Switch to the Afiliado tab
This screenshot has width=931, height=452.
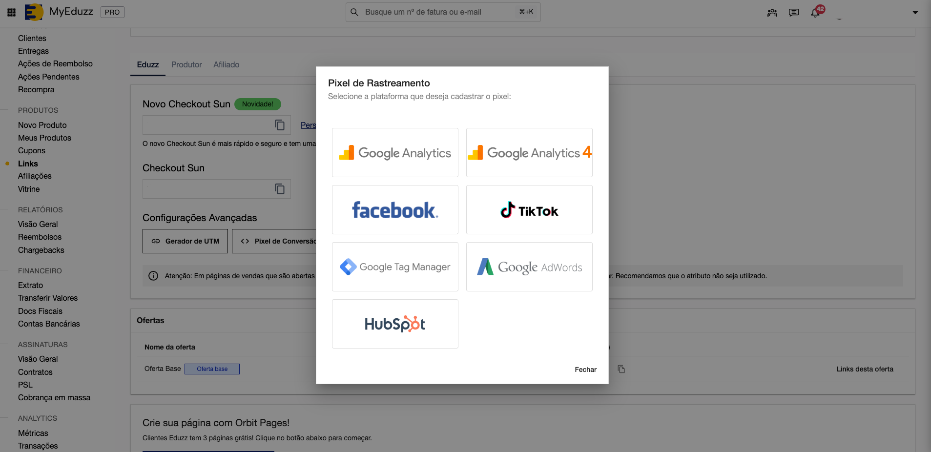tap(226, 65)
